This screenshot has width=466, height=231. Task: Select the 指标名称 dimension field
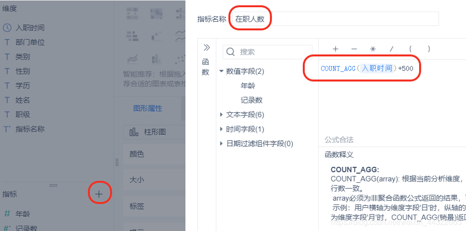30,129
